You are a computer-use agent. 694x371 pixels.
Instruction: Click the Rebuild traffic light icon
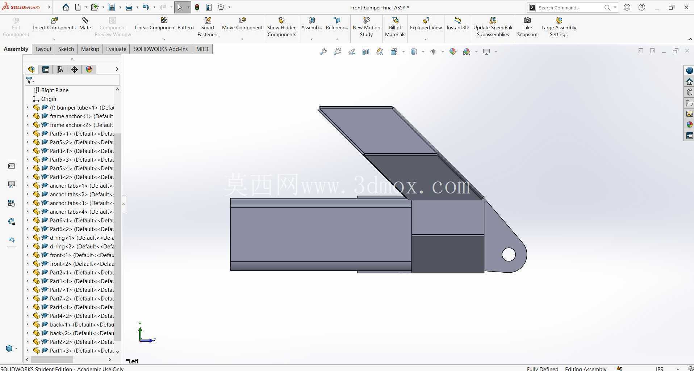pyautogui.click(x=197, y=7)
